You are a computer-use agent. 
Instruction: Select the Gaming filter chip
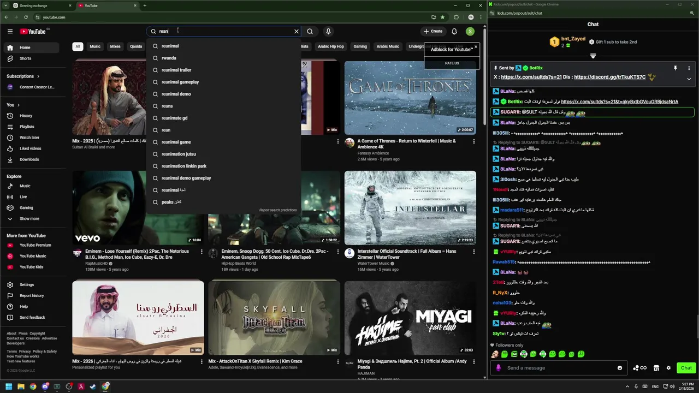(360, 46)
